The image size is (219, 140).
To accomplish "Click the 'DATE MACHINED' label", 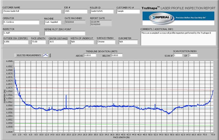I will pos(73,18).
